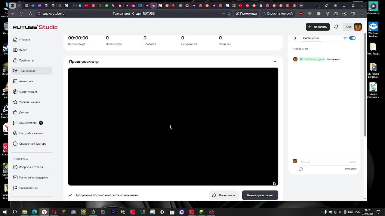Open Opera from the taskbar

54,212
